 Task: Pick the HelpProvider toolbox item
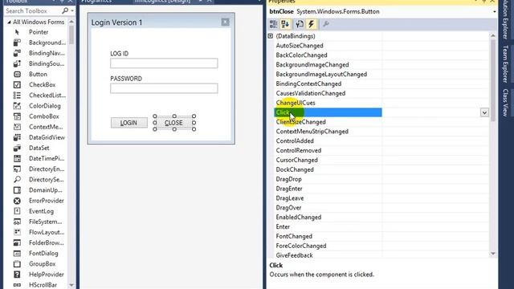pos(39,275)
